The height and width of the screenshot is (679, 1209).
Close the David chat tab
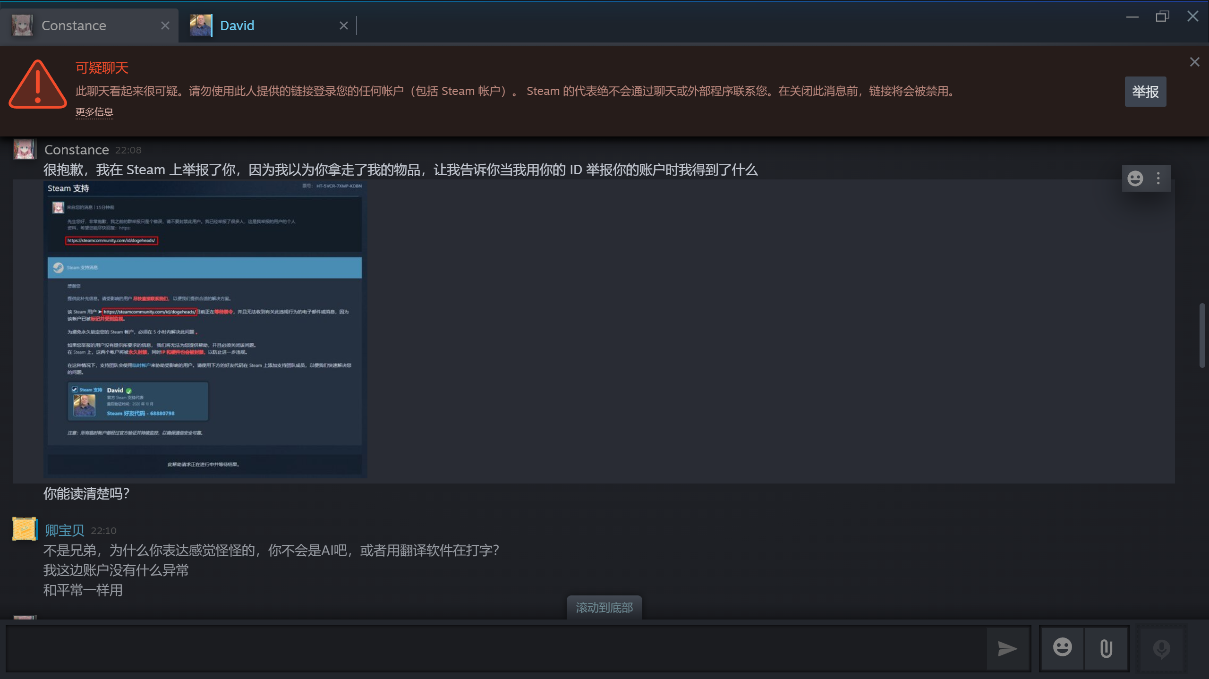click(x=343, y=25)
